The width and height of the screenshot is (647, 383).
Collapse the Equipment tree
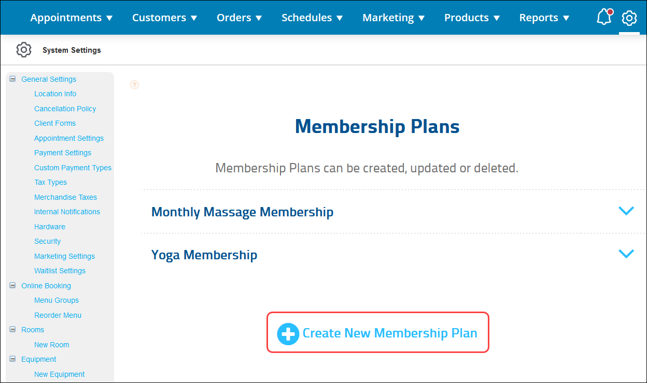pos(12,359)
